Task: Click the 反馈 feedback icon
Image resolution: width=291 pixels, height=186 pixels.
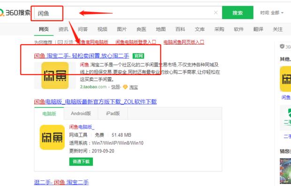Action: click(61, 42)
